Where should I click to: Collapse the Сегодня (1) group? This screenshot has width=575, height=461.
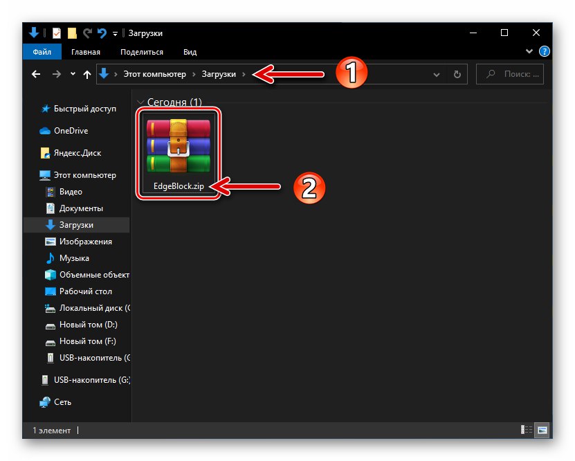[x=140, y=102]
